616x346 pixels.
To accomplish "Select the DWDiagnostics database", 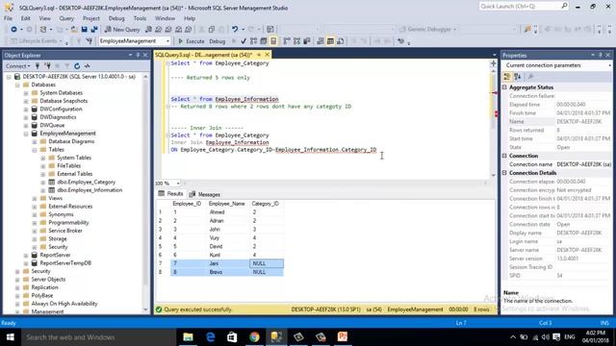I will [58, 117].
